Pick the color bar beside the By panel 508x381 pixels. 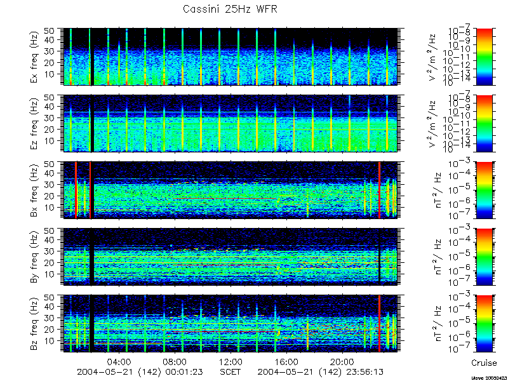pyautogui.click(x=484, y=257)
